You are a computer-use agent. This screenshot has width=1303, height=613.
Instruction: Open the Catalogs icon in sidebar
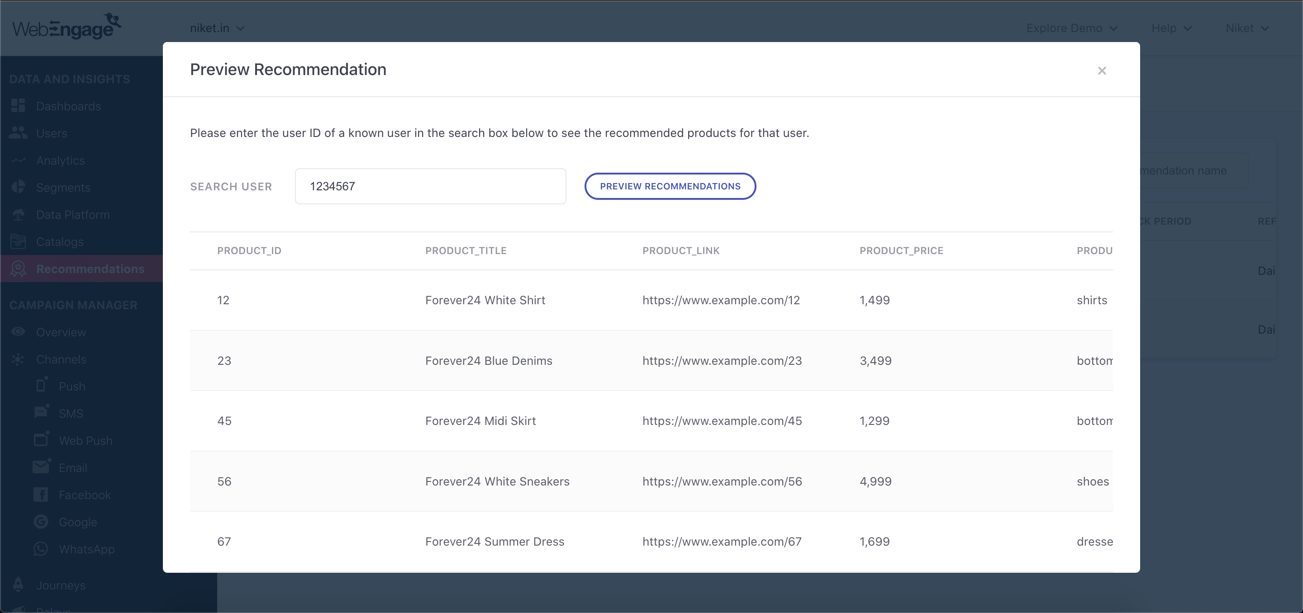click(x=18, y=241)
